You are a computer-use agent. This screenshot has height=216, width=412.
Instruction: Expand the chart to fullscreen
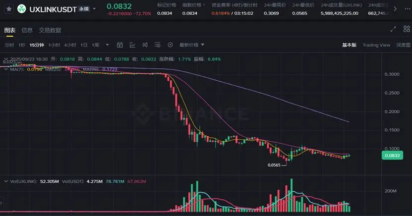(x=393, y=29)
